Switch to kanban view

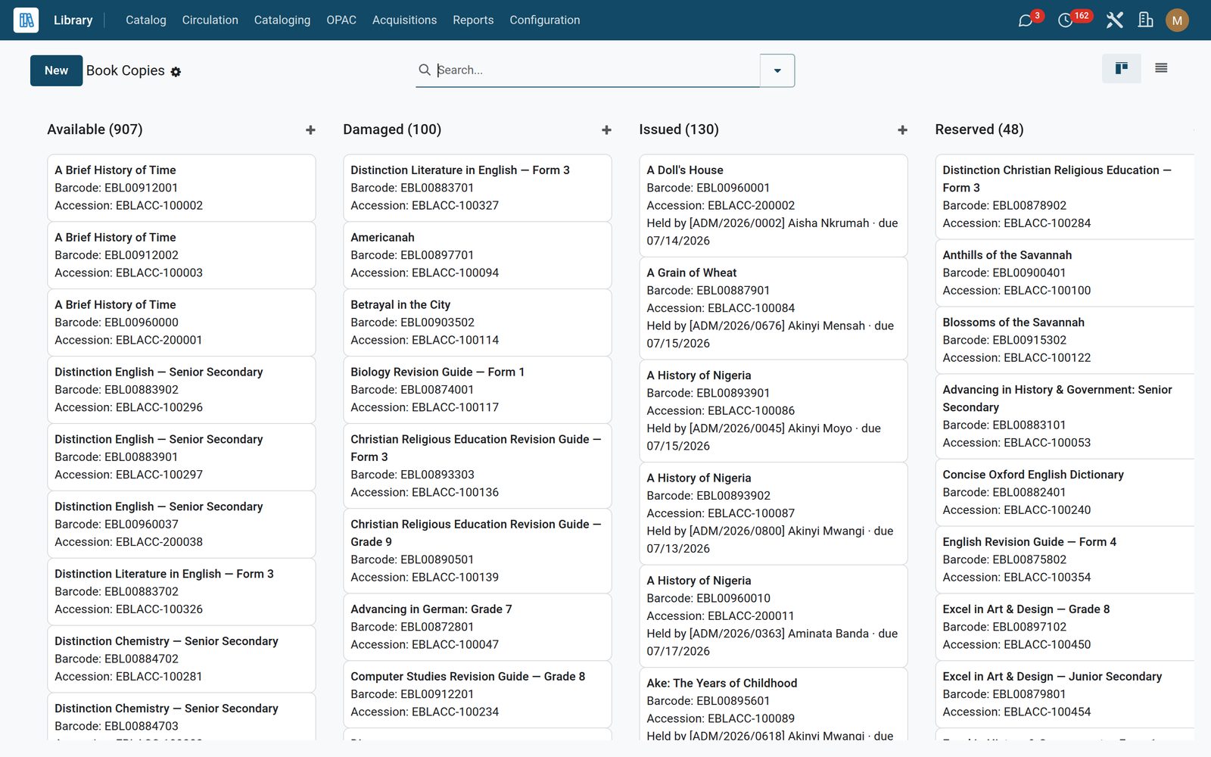(1122, 69)
